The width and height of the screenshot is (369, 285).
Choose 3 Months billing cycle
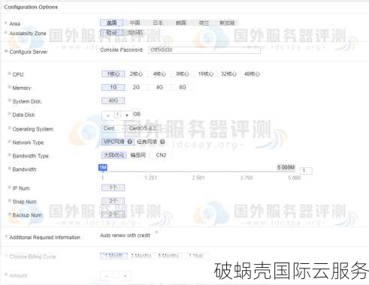tap(141, 256)
